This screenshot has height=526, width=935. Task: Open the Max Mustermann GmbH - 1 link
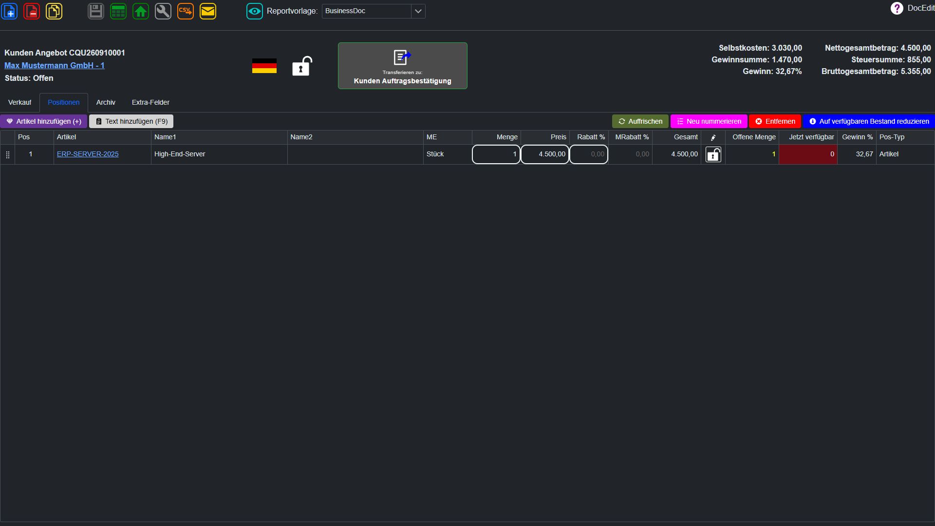click(x=55, y=65)
